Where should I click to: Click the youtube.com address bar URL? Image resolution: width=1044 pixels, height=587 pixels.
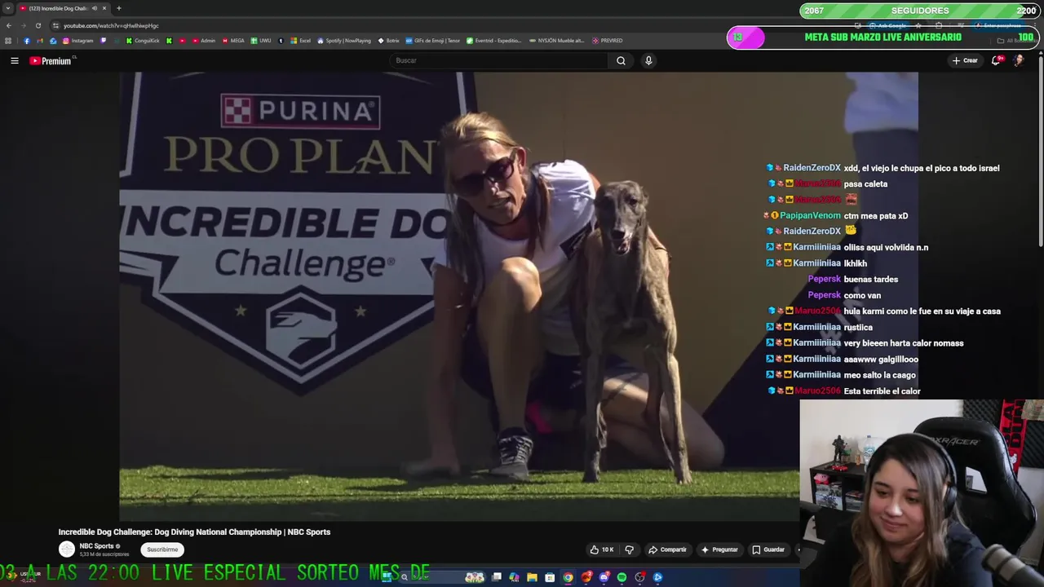pyautogui.click(x=111, y=25)
